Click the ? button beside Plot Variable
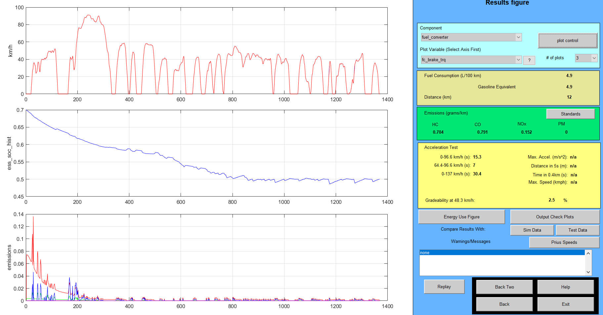Screen dimensions: 603x315 coord(529,60)
